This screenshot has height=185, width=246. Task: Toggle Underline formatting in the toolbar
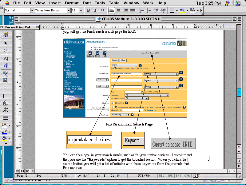point(102,10)
